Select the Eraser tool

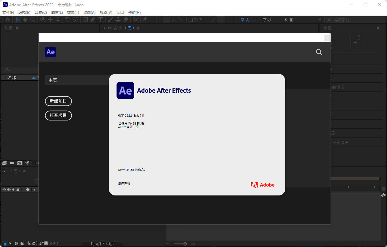point(126,20)
